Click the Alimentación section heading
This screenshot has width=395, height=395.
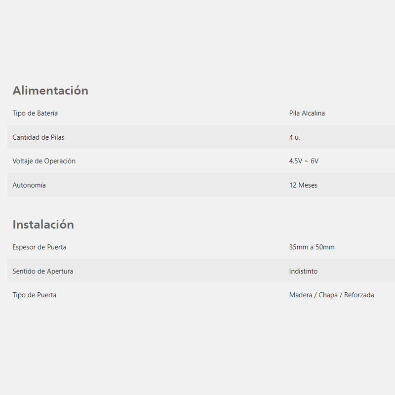point(50,91)
